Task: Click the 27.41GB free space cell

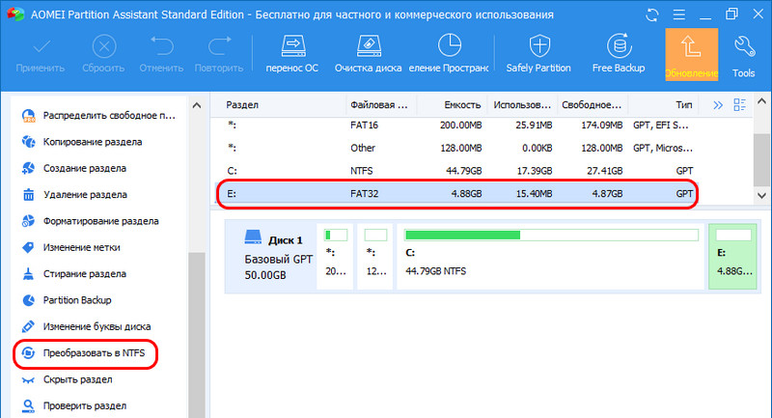Action: pyautogui.click(x=605, y=171)
